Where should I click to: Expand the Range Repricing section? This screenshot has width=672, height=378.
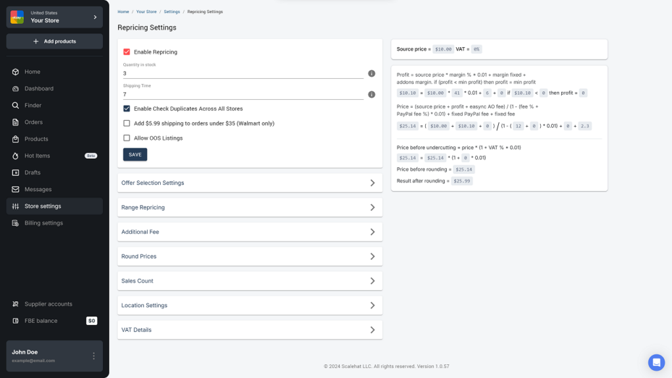[x=249, y=207]
